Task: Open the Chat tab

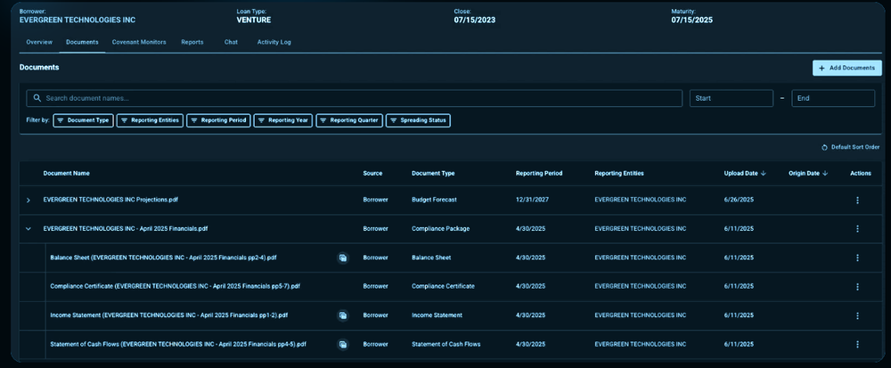Action: click(231, 42)
